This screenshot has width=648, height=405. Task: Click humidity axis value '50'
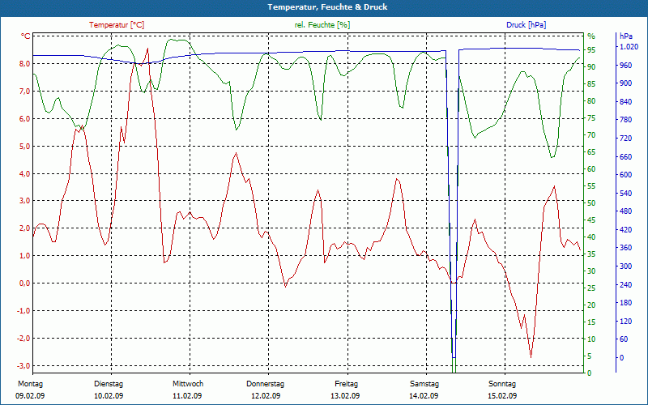pyautogui.click(x=591, y=203)
